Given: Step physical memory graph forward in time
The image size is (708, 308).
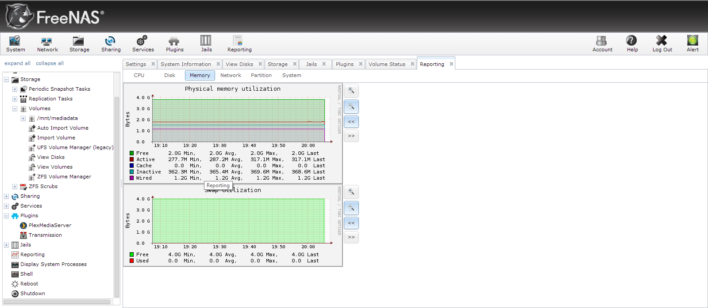Looking at the screenshot, I should (x=351, y=136).
